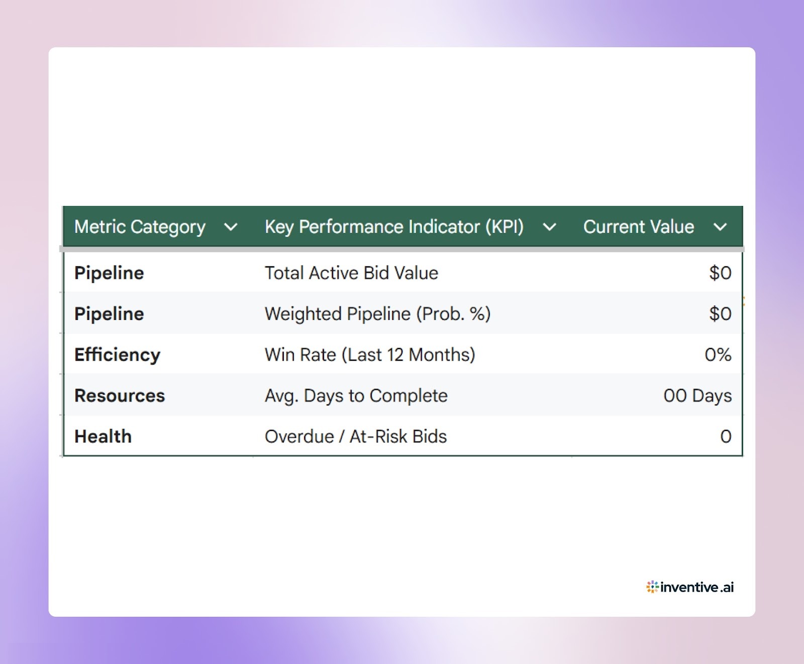The height and width of the screenshot is (664, 804).
Task: Open the Key Performance Indicator dropdown
Action: coord(550,227)
